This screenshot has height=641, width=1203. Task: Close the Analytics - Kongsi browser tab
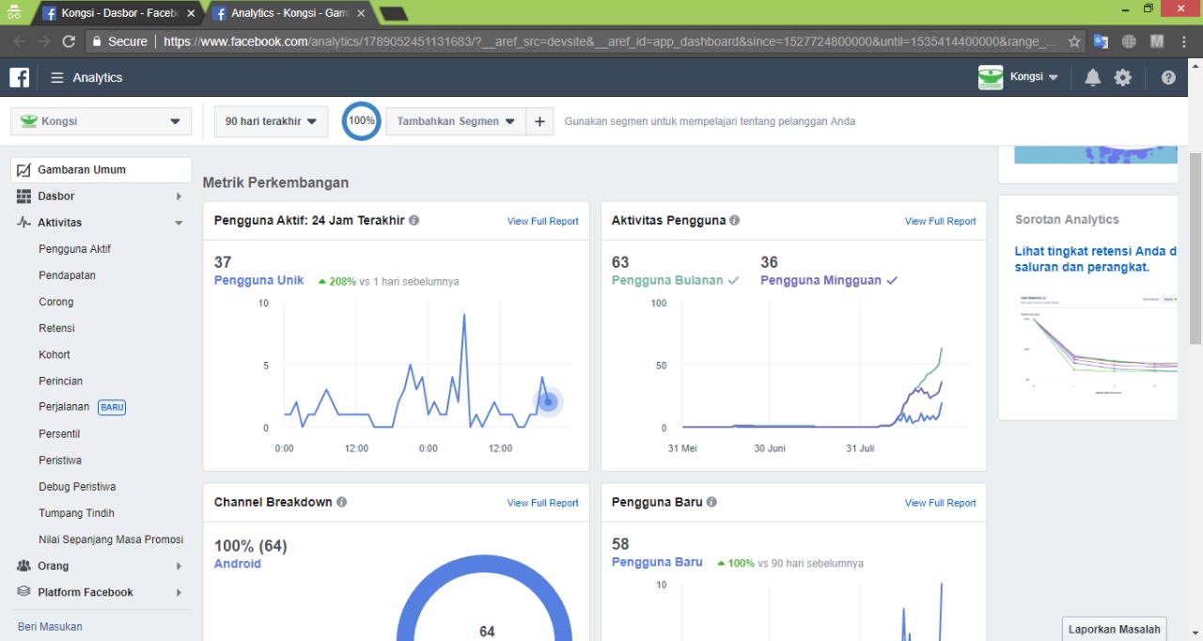pyautogui.click(x=363, y=13)
